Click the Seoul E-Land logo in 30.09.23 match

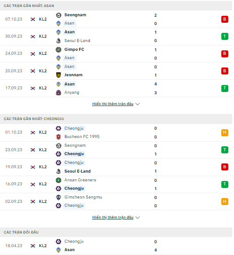coord(59,41)
